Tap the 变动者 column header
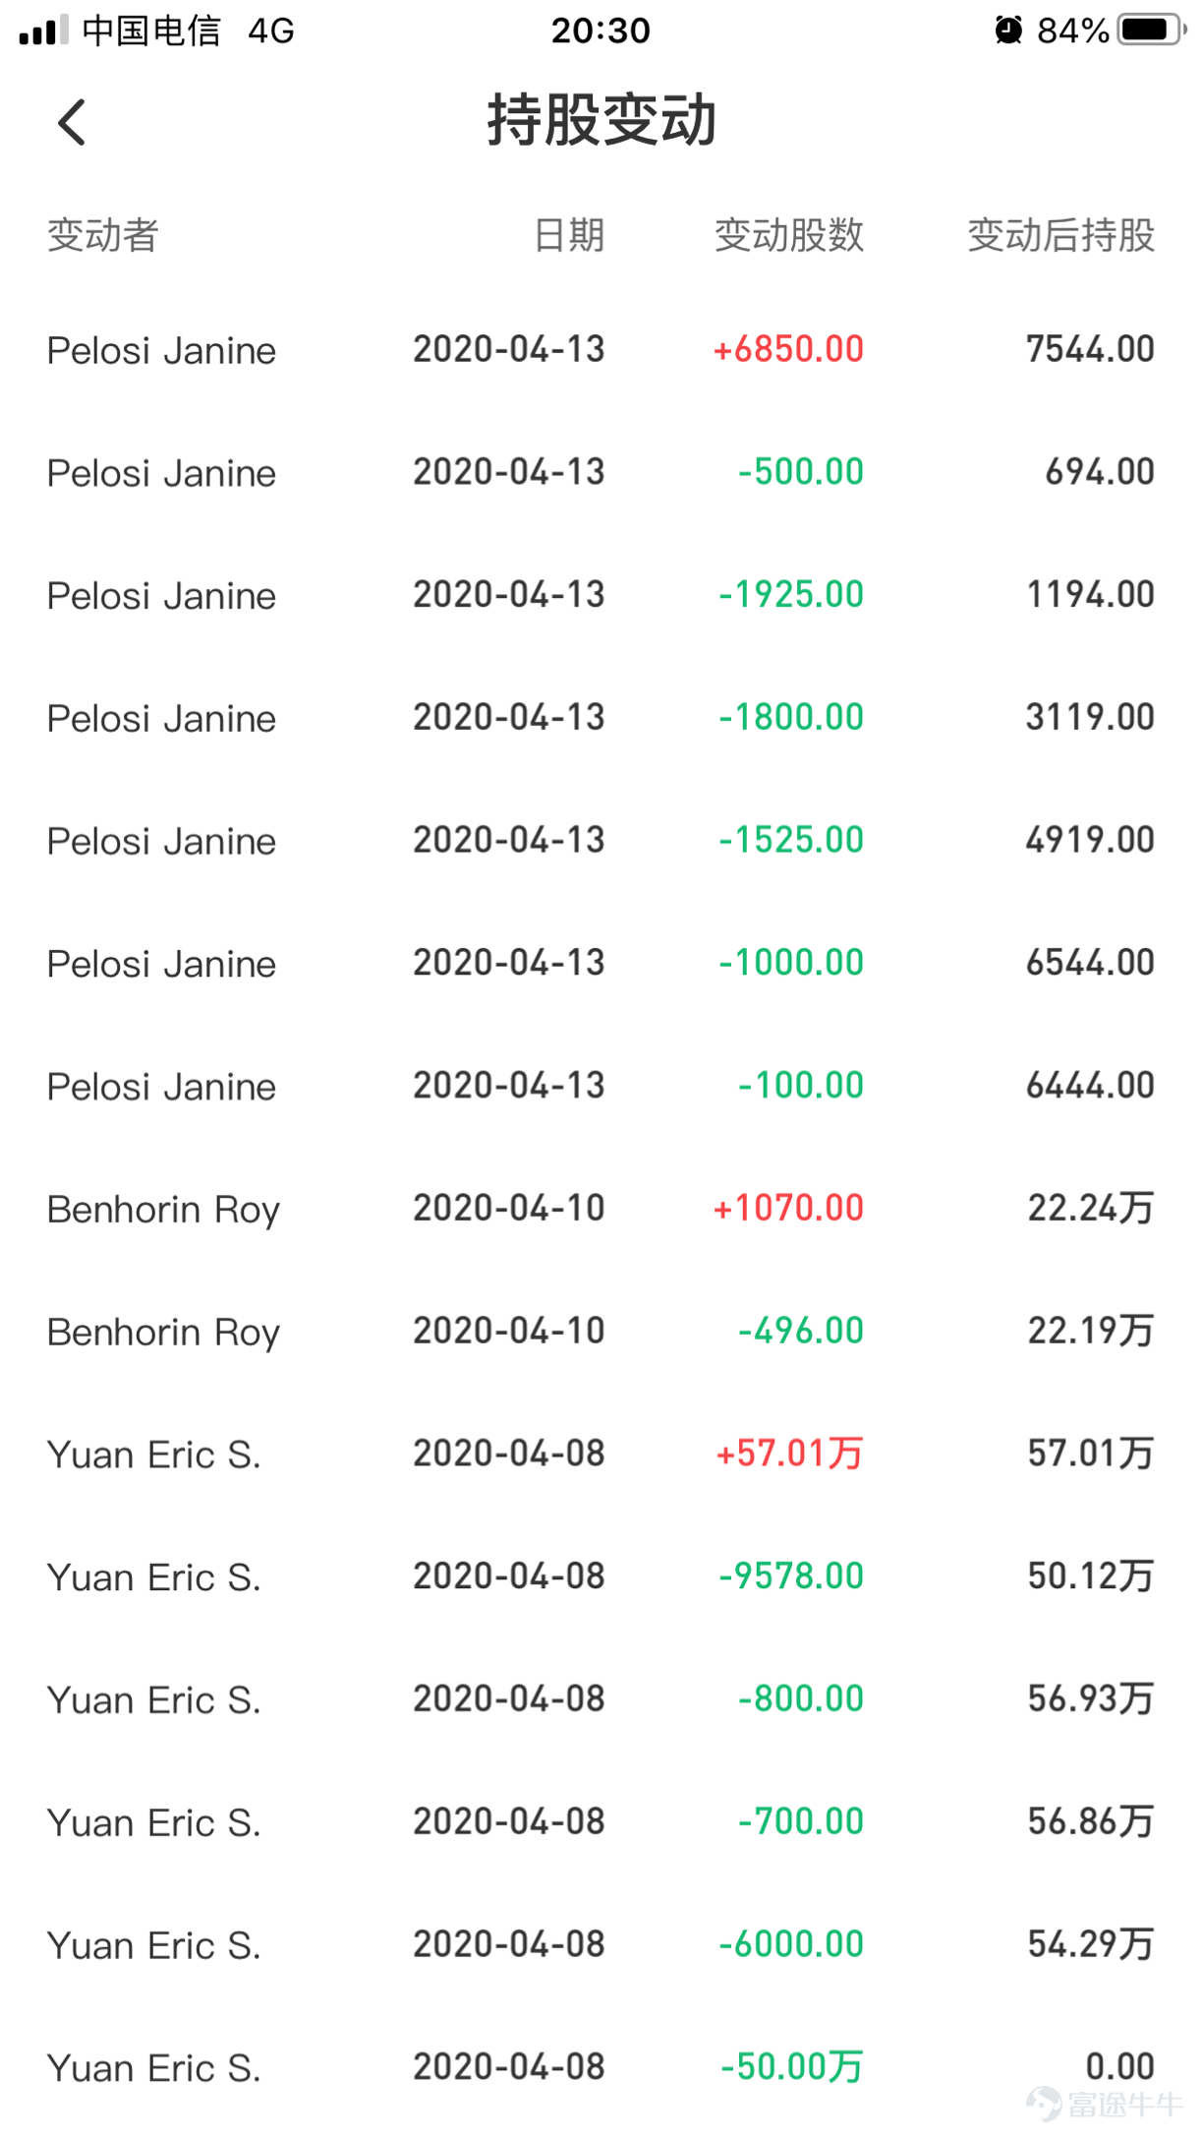1203x2140 pixels. [103, 236]
